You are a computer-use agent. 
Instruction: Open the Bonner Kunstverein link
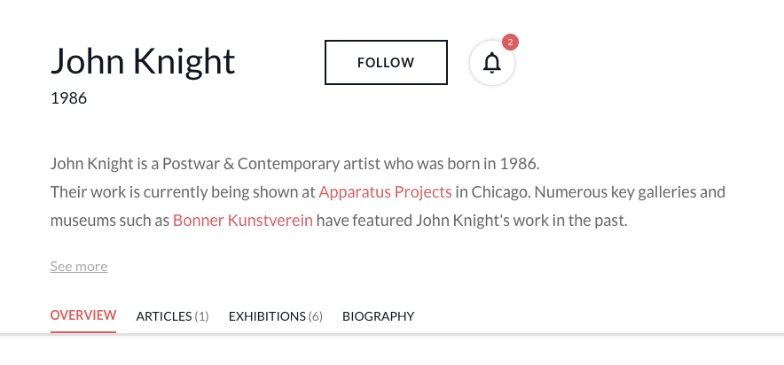243,220
